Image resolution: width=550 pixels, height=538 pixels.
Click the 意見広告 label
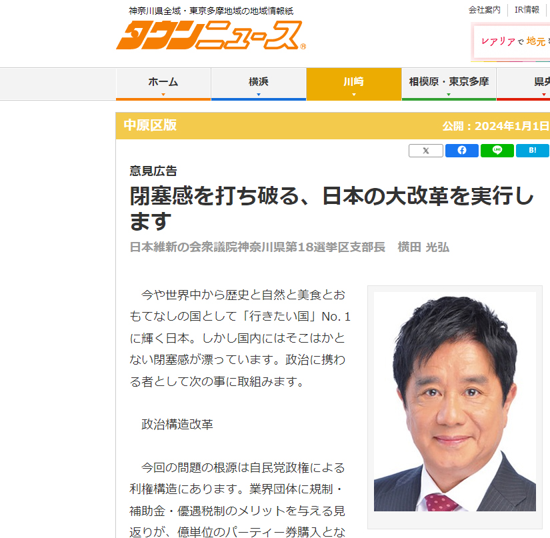[x=153, y=171]
